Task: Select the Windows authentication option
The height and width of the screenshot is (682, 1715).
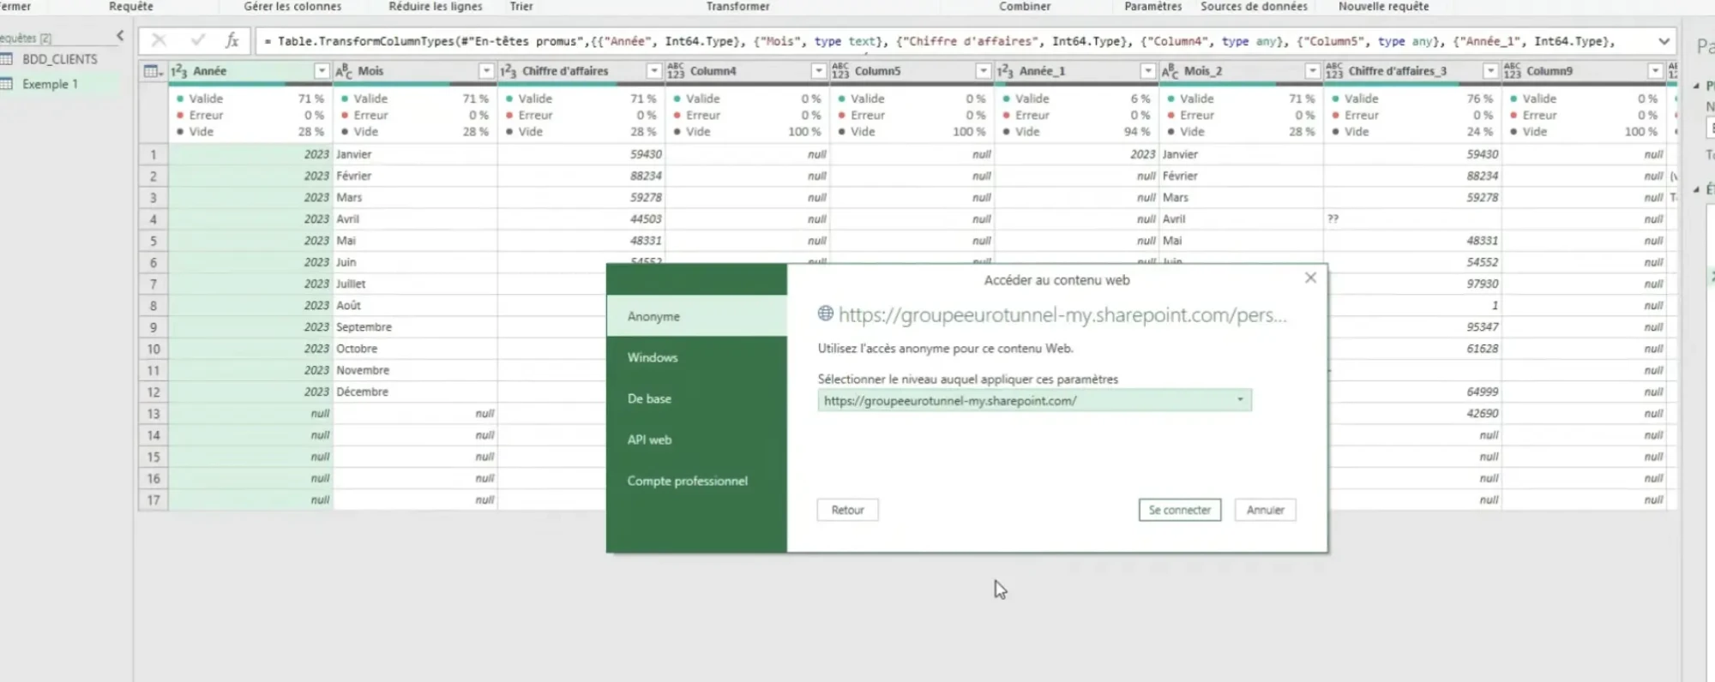Action: click(696, 357)
